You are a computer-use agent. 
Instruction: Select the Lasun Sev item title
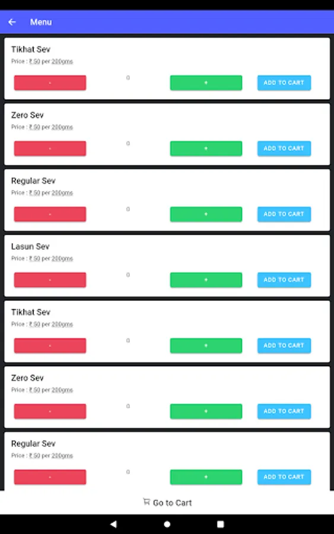point(30,246)
